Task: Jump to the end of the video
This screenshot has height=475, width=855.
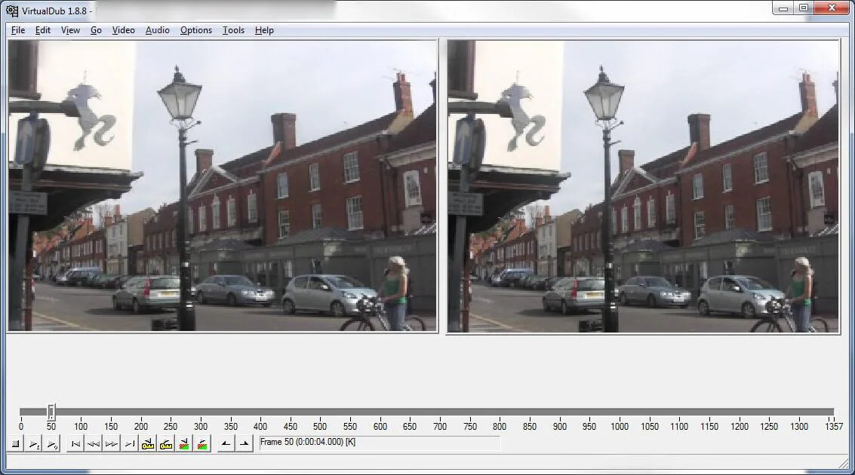Action: coord(129,444)
